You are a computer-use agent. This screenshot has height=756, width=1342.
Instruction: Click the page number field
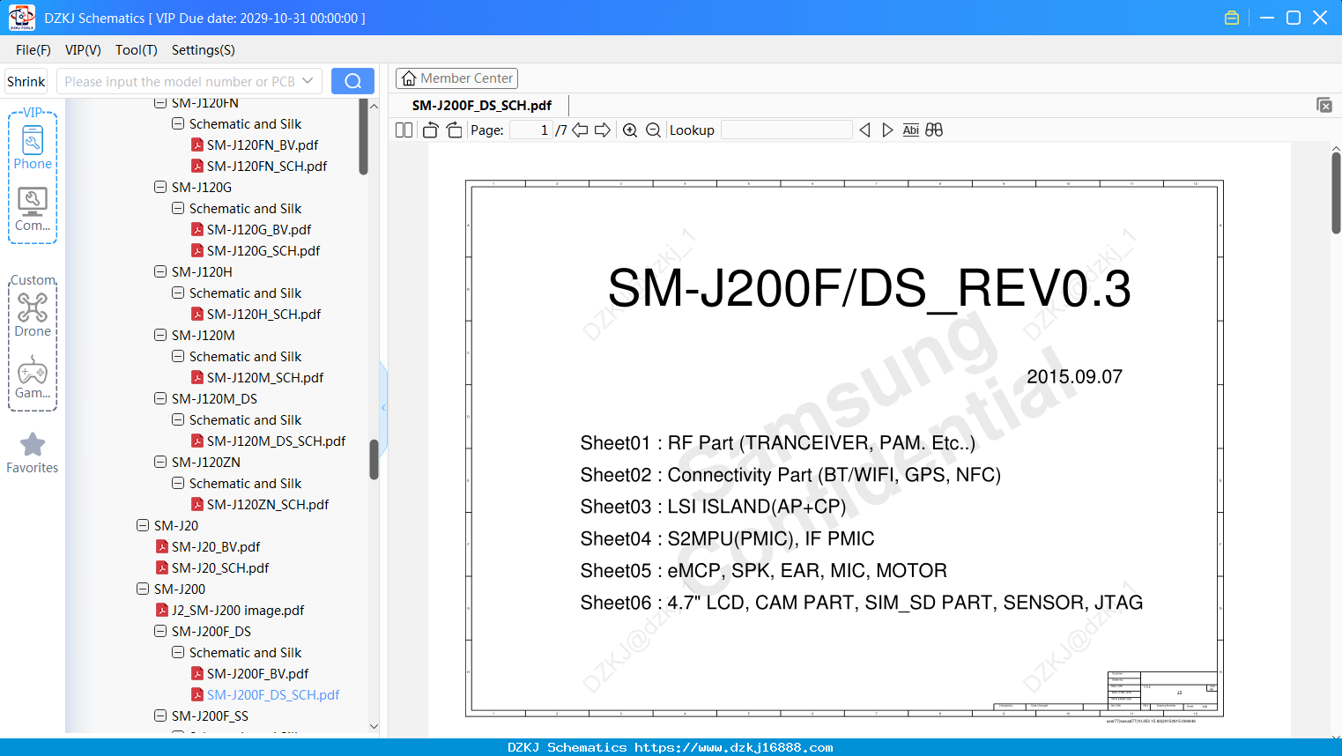tap(531, 130)
